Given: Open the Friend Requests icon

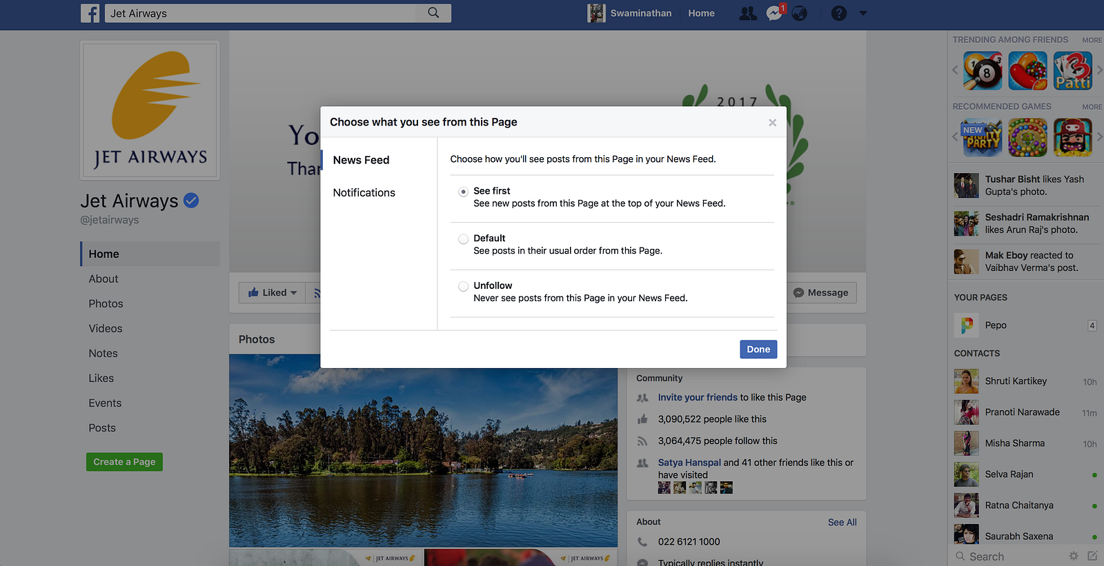Looking at the screenshot, I should pos(748,13).
